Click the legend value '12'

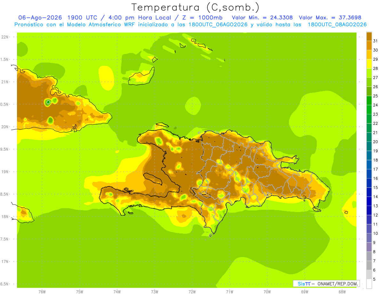(376, 215)
